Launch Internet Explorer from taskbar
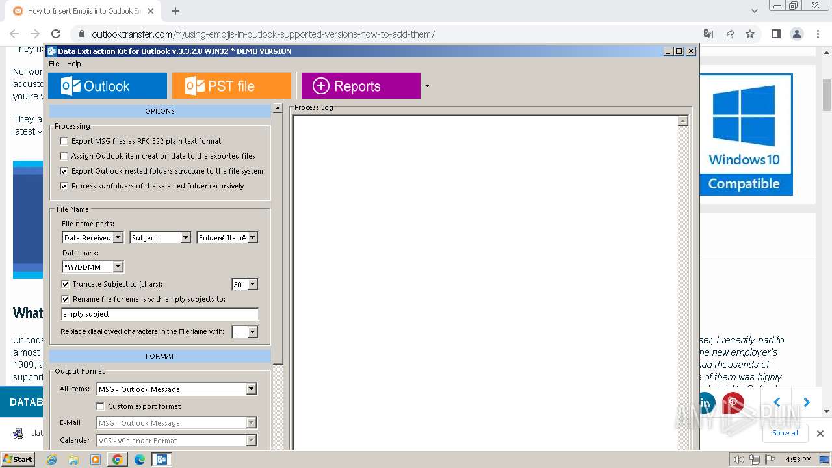 (x=52, y=460)
